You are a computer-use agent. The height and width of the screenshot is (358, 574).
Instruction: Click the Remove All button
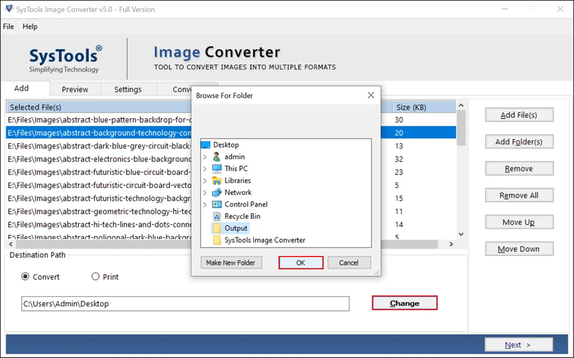click(x=519, y=195)
